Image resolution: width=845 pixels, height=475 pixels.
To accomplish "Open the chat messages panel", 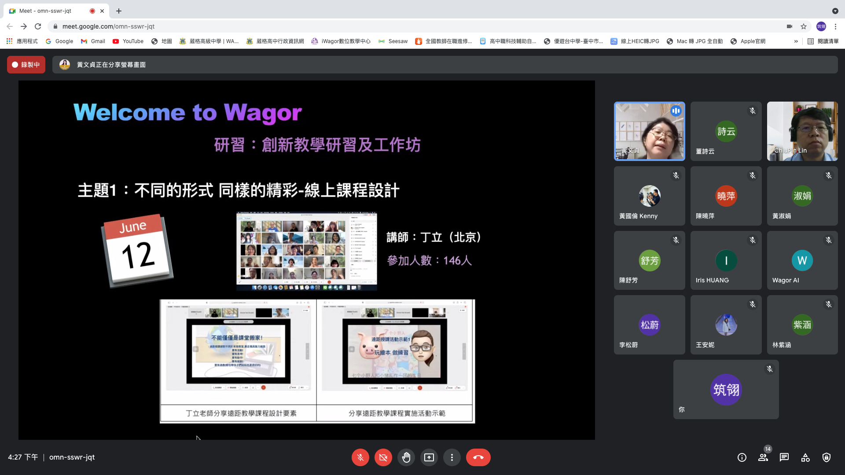I will pyautogui.click(x=784, y=457).
